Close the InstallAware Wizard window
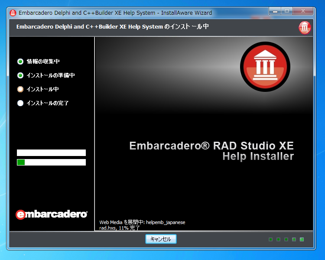The height and width of the screenshot is (260, 325). click(303, 11)
